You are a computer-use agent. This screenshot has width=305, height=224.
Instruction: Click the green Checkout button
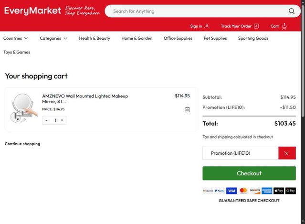click(x=249, y=173)
